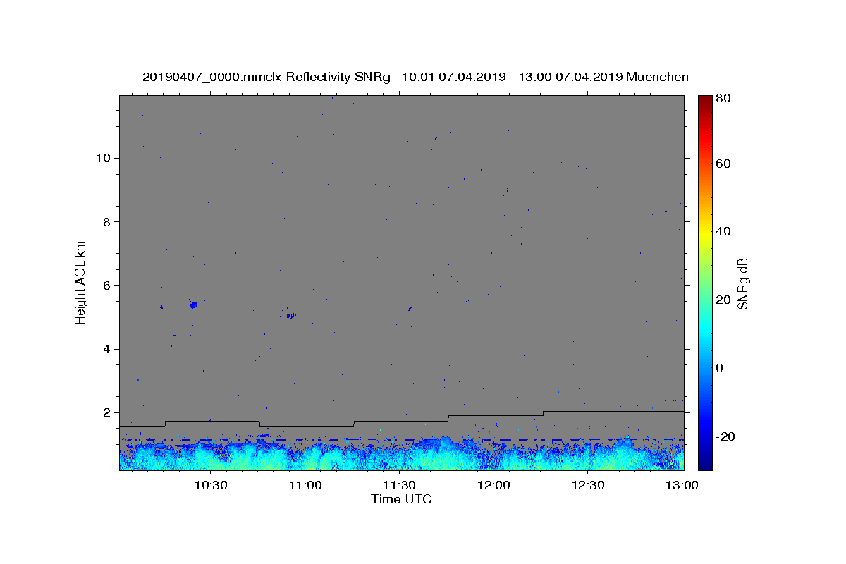The image size is (846, 564).
Task: Click the black stepped line near 2 km
Action: (x=402, y=420)
